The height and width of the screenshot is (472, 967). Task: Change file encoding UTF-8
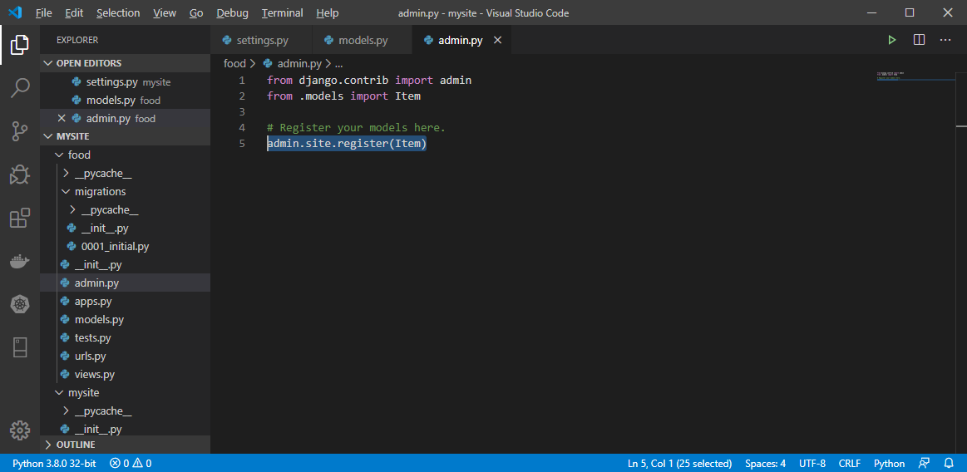[x=812, y=464]
